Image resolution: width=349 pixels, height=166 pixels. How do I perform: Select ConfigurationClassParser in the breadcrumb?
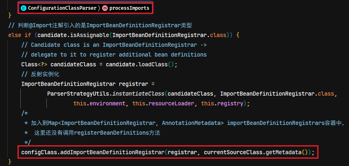[62, 8]
